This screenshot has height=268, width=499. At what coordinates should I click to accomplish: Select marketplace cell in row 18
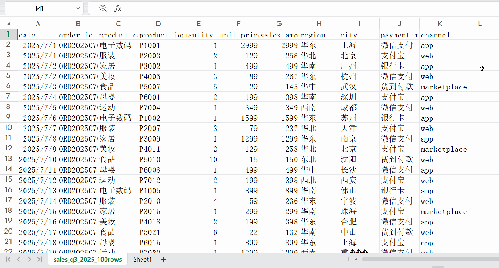tap(439, 212)
